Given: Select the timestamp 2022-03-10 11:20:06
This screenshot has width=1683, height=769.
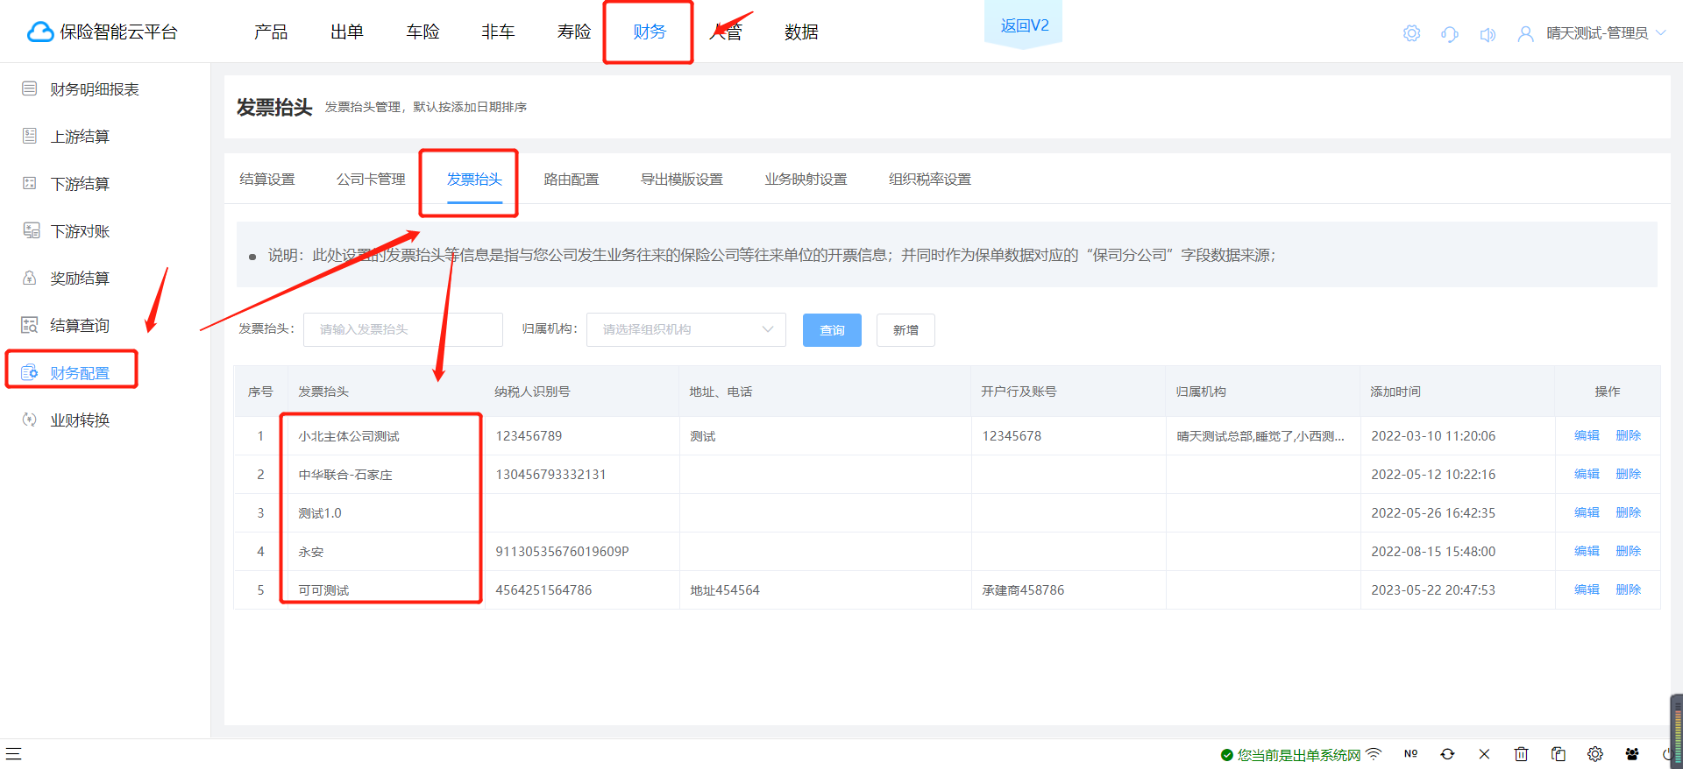Looking at the screenshot, I should tap(1433, 436).
